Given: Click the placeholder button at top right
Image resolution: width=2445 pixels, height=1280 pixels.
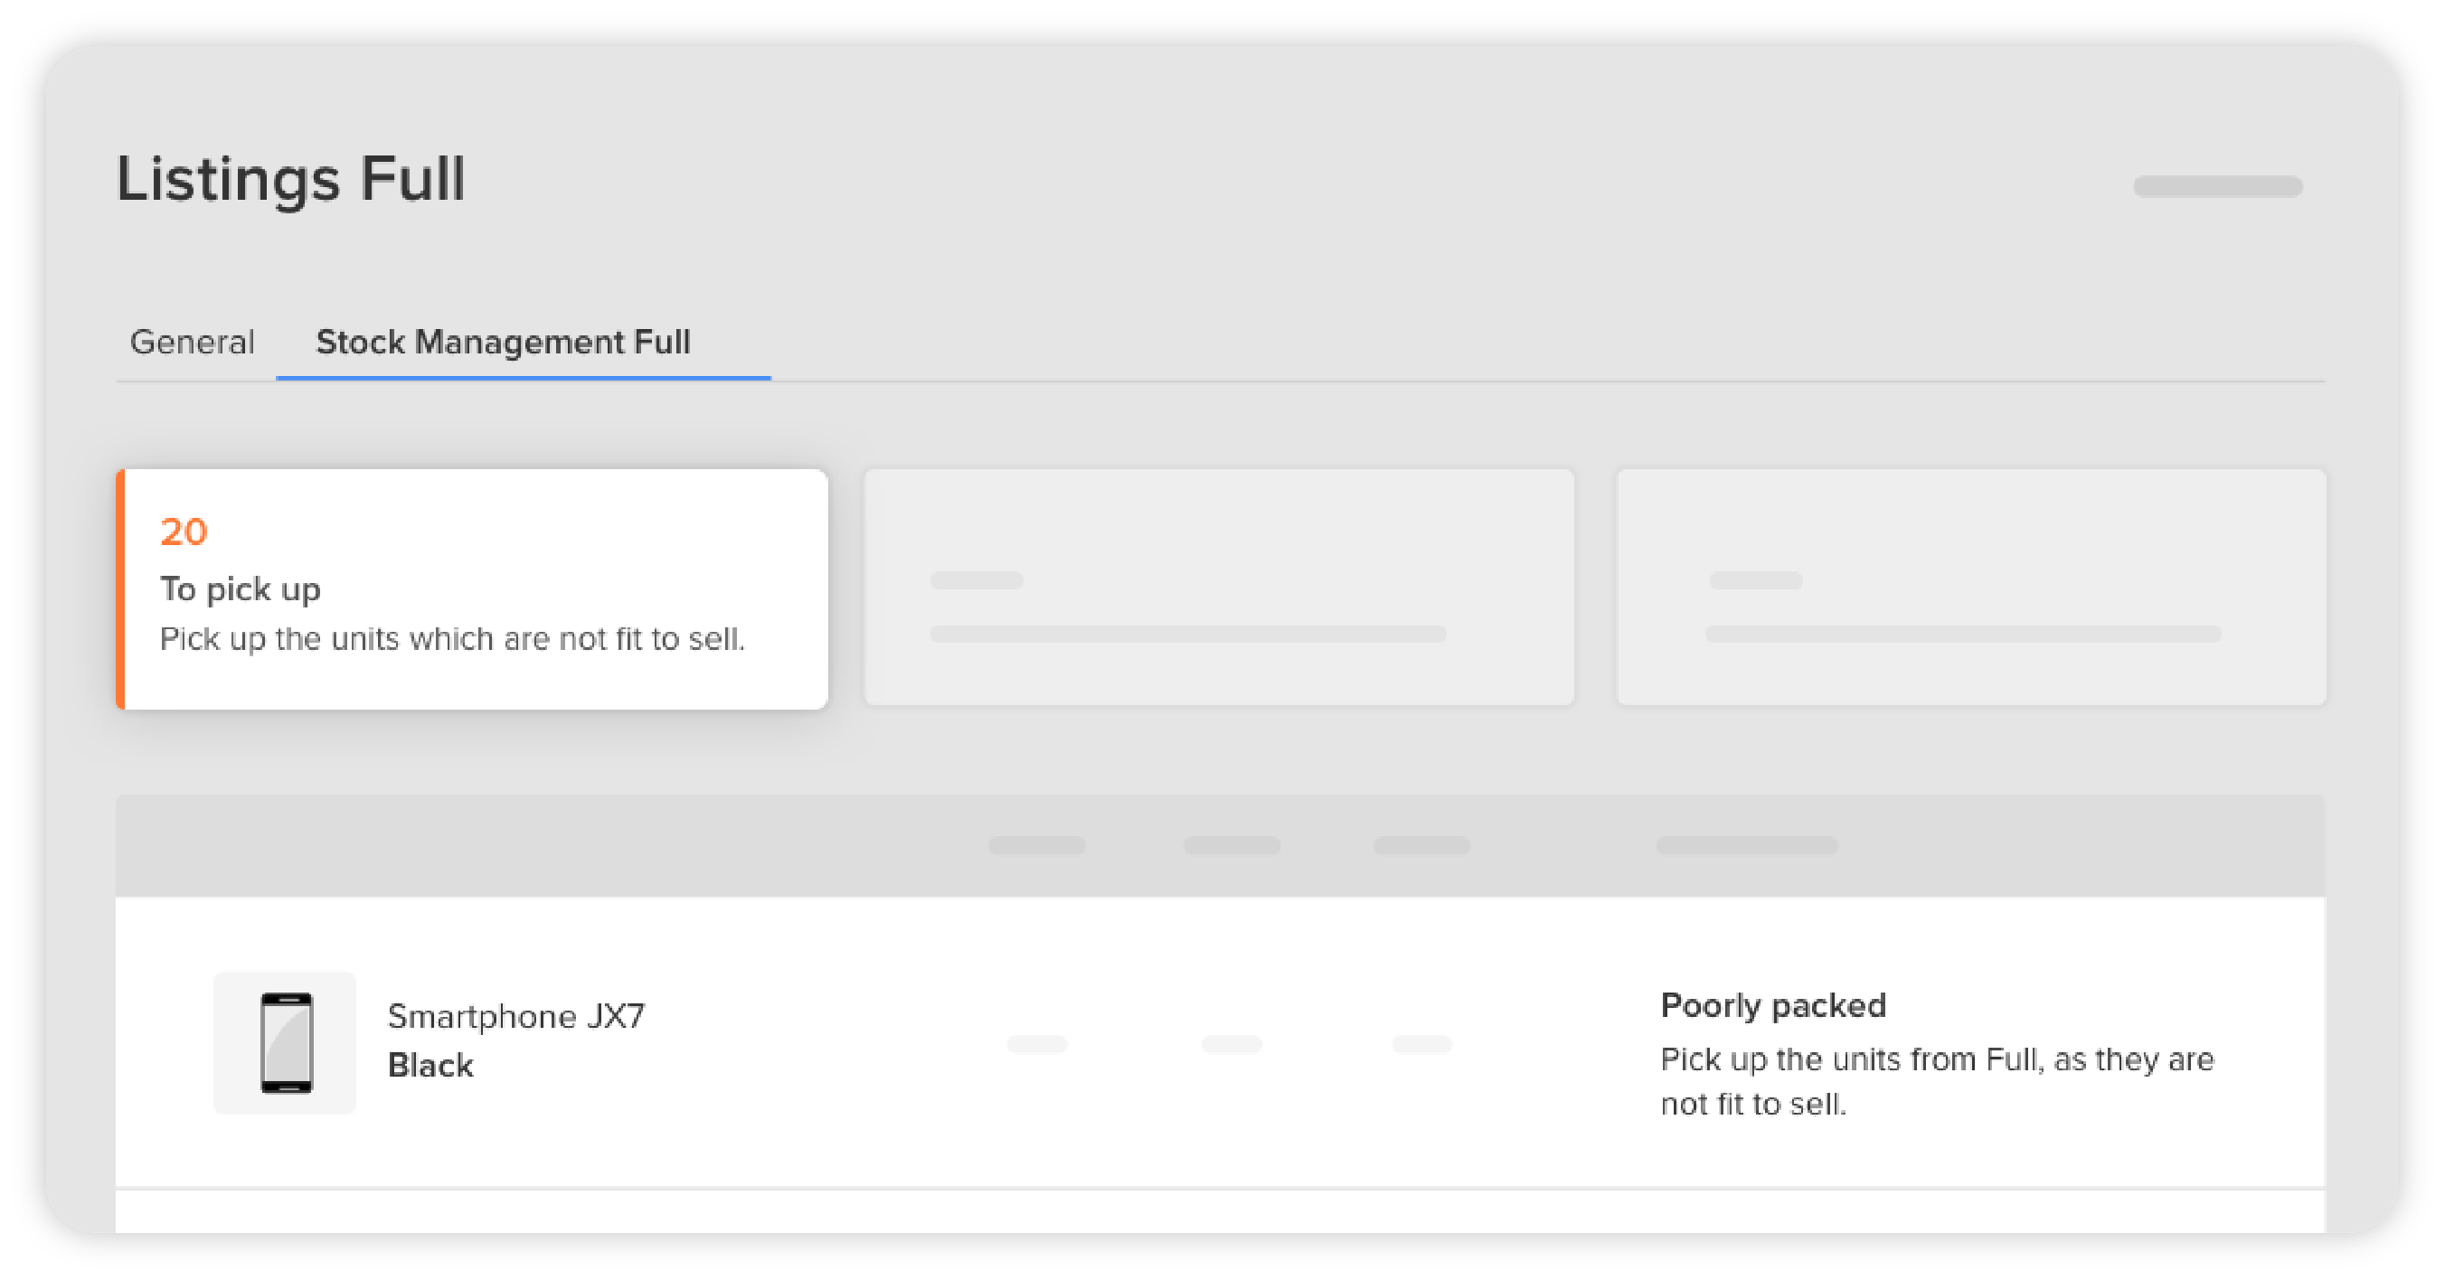Looking at the screenshot, I should tap(2217, 186).
